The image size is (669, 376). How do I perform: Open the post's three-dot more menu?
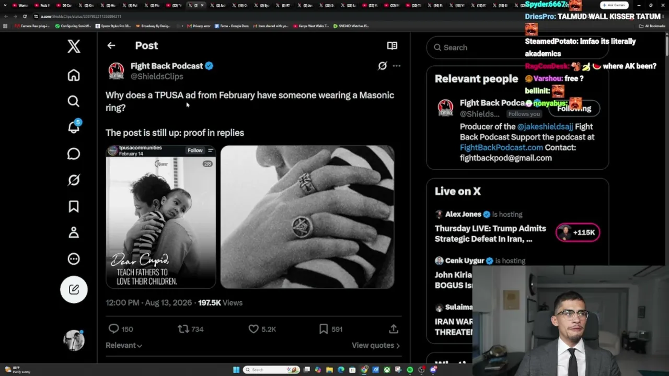tap(397, 66)
